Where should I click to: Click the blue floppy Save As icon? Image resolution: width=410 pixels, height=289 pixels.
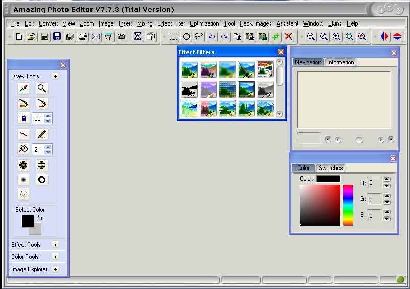coord(57,37)
